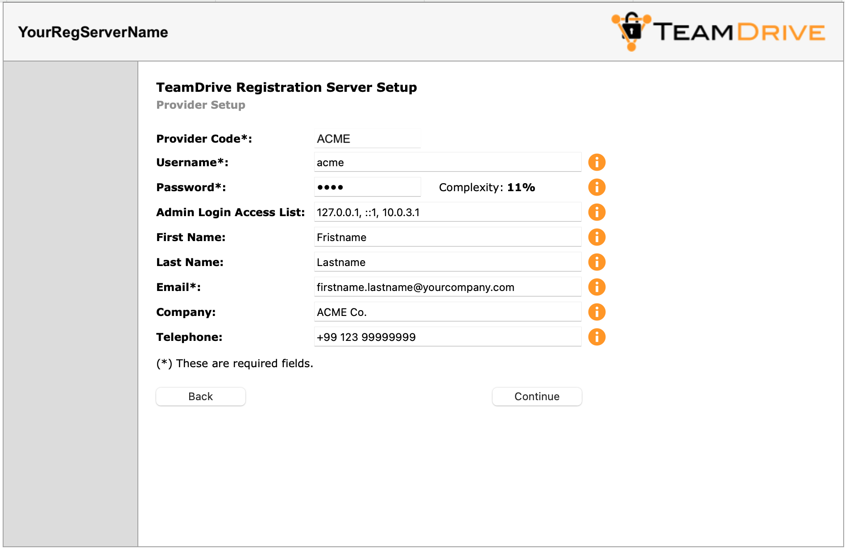Viewport: 845px width, 549px height.
Task: Open the info tooltip for Email
Action: [596, 287]
